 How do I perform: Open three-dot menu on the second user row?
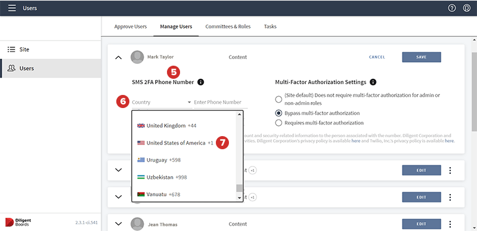[450, 171]
